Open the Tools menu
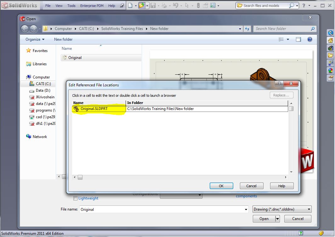The image size is (335, 237). [71, 6]
